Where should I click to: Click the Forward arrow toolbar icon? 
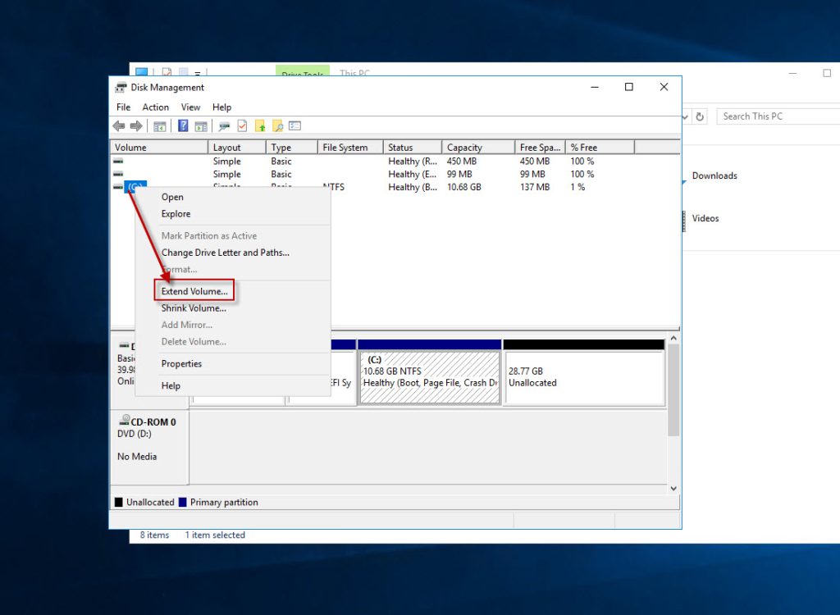(x=136, y=126)
